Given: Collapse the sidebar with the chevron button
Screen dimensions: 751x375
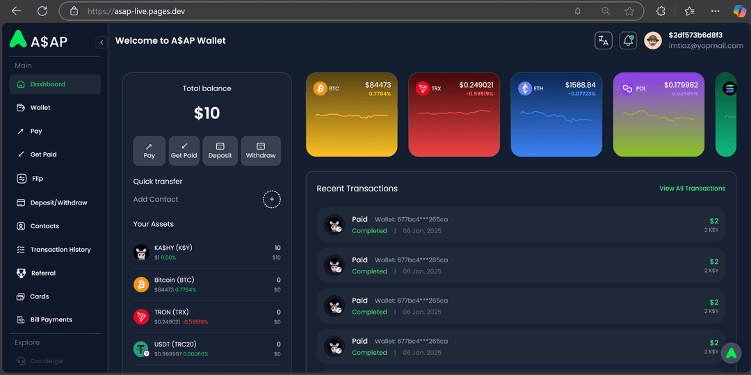Looking at the screenshot, I should 101,42.
